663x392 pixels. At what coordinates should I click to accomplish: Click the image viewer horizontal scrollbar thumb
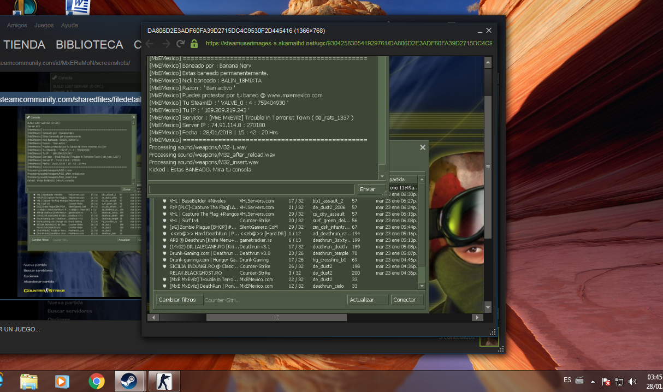(276, 317)
